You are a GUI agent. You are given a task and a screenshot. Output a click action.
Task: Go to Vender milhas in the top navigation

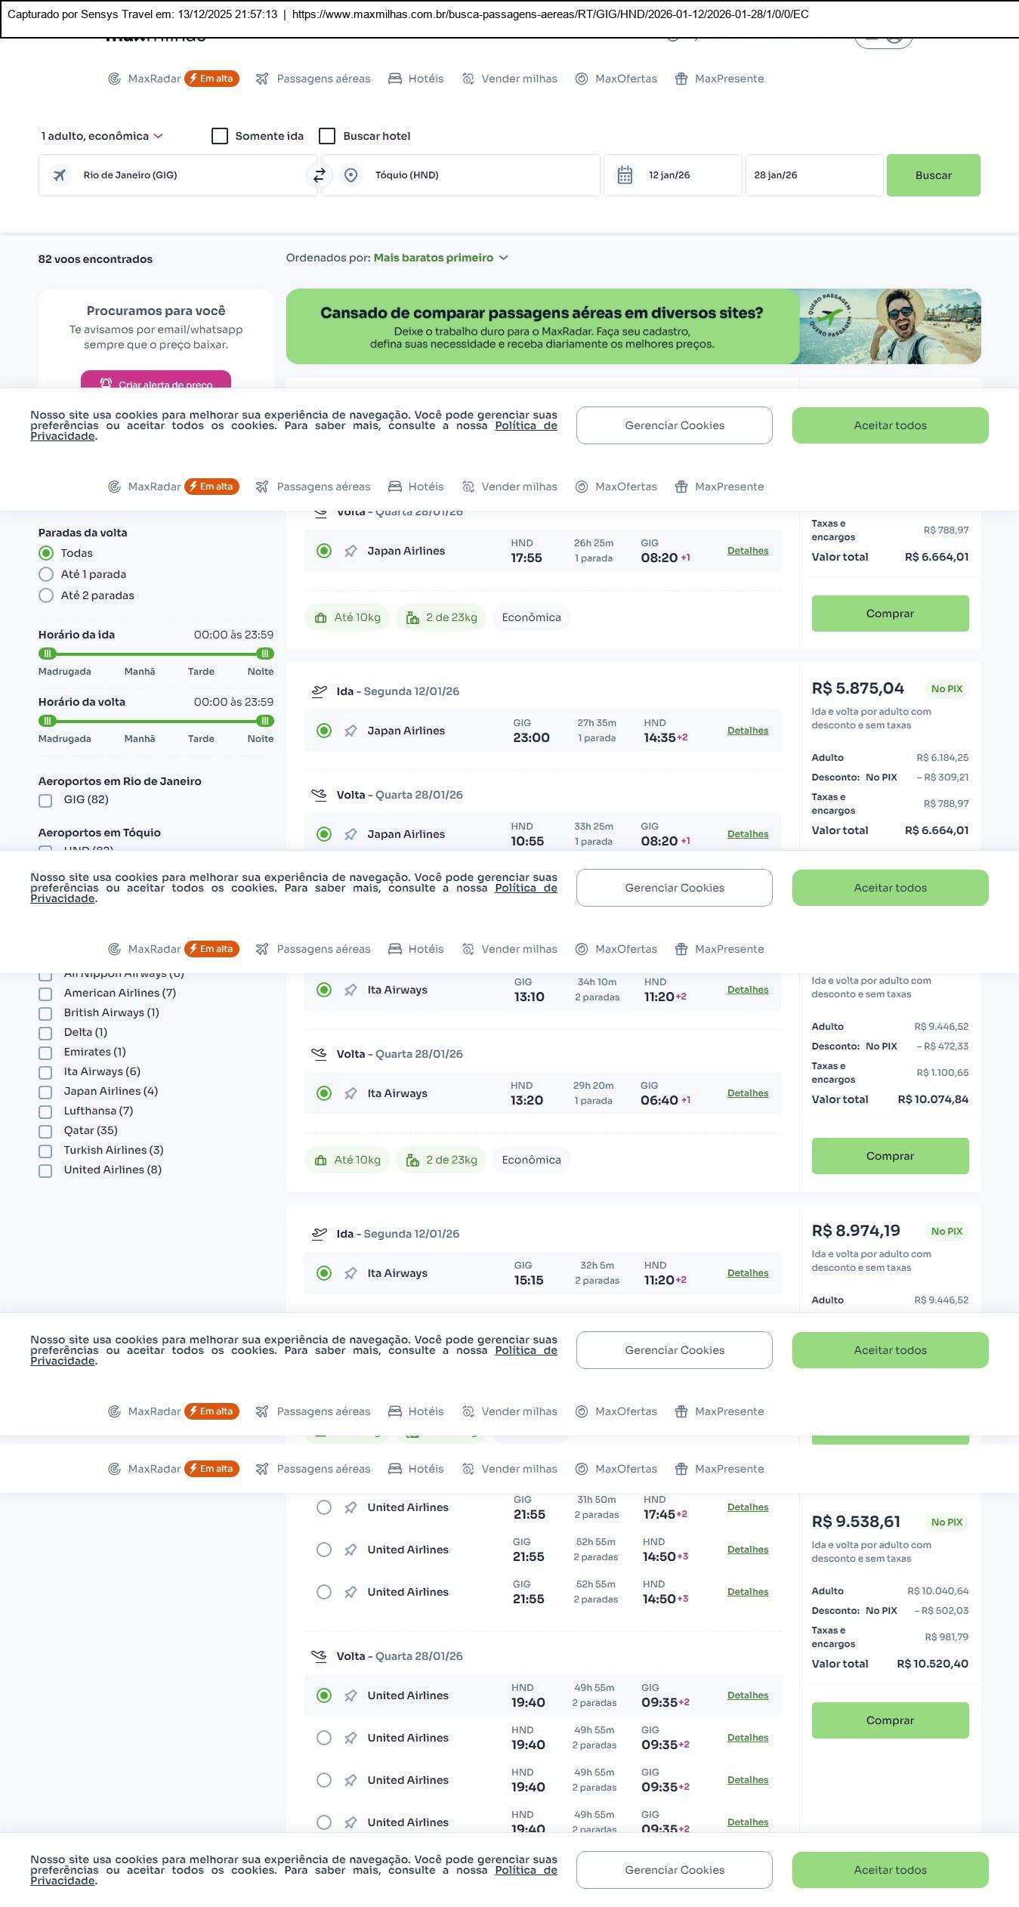(x=519, y=79)
